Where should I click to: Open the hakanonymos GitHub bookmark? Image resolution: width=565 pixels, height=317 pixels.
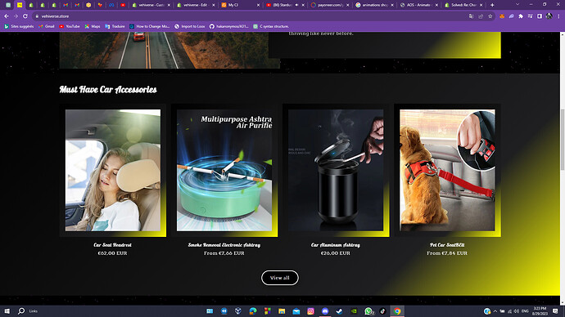pos(229,26)
